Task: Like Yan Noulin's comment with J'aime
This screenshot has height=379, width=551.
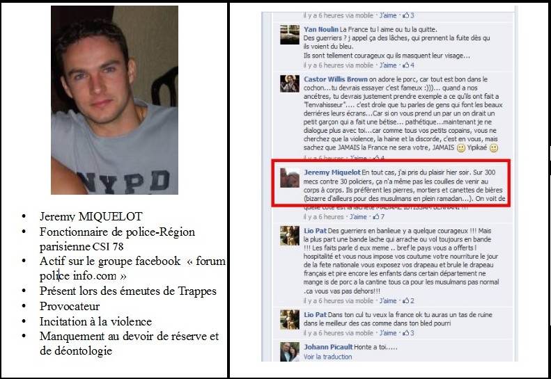Action: click(388, 65)
